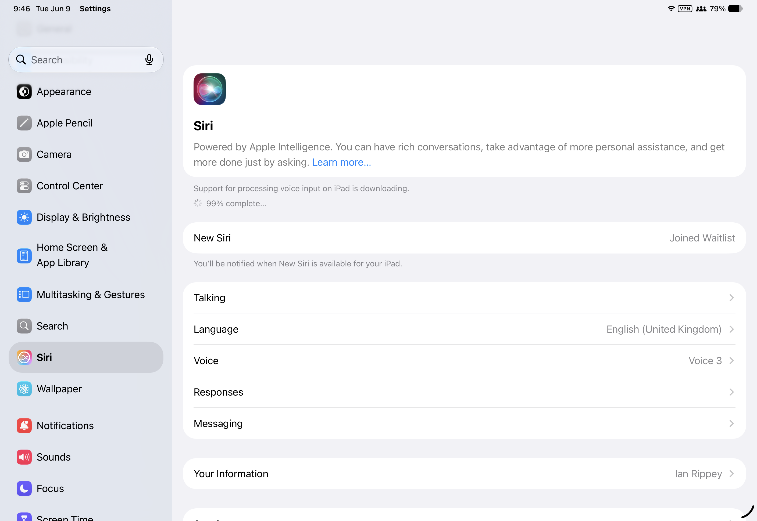Tap the Multitasking & Gestures icon
Image resolution: width=757 pixels, height=521 pixels.
[x=24, y=294]
